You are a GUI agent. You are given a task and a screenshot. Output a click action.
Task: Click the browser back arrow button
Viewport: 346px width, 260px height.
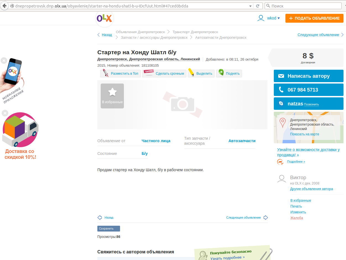click(x=4, y=6)
